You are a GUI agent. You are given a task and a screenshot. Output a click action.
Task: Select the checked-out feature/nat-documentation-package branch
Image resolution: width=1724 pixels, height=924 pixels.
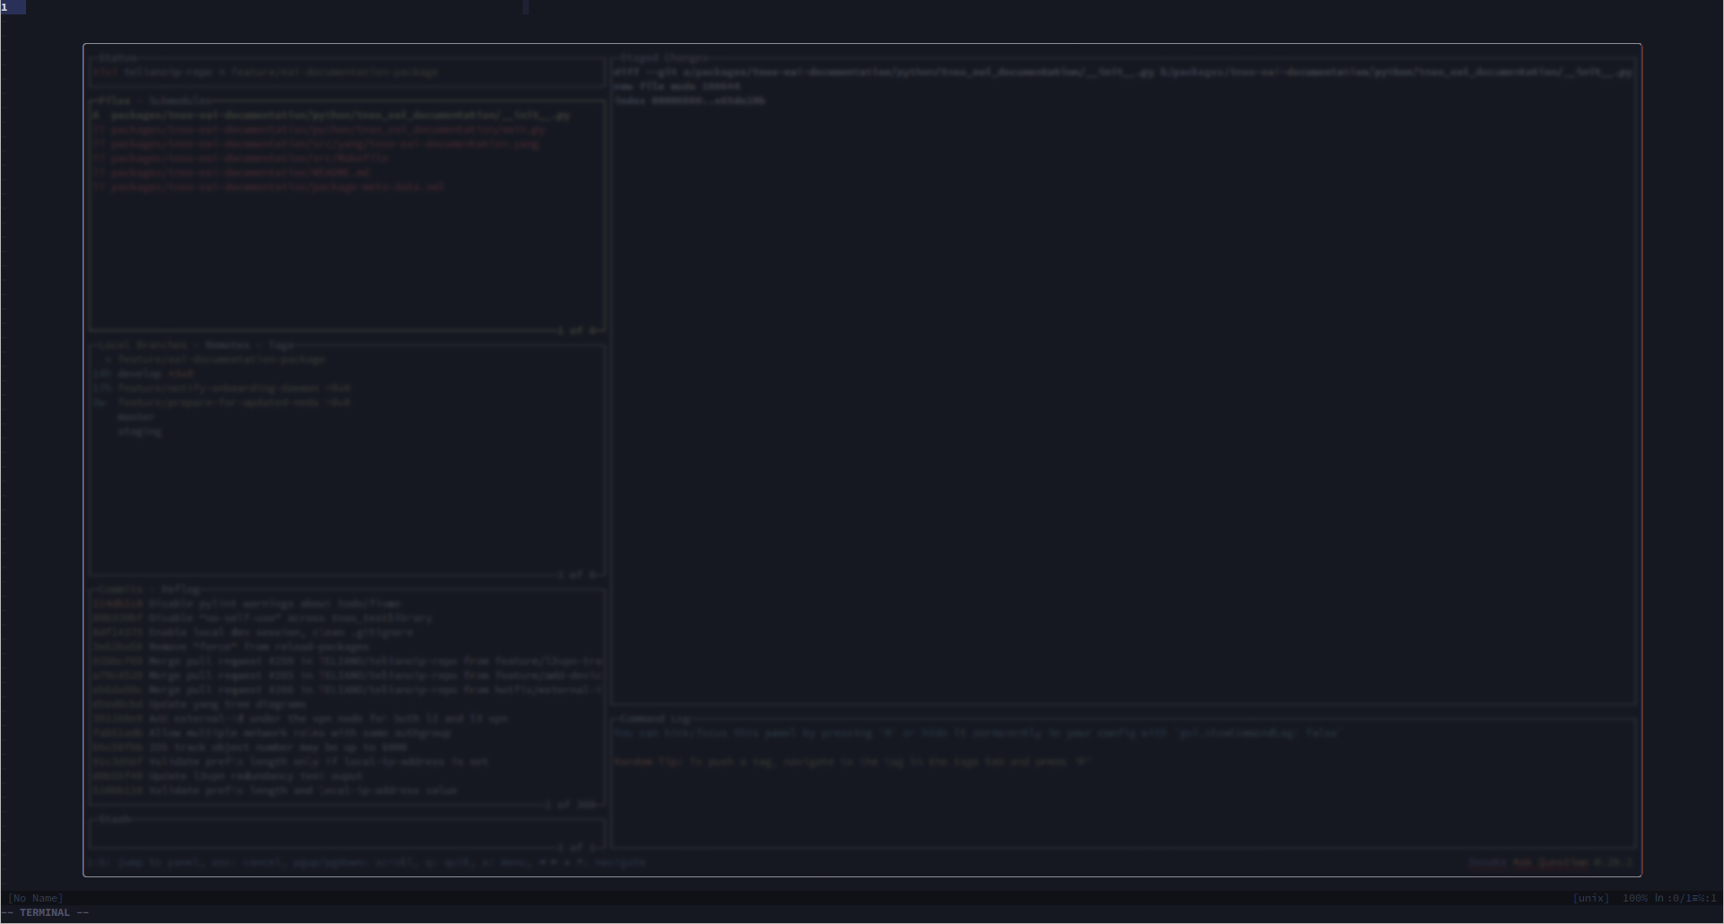click(220, 359)
